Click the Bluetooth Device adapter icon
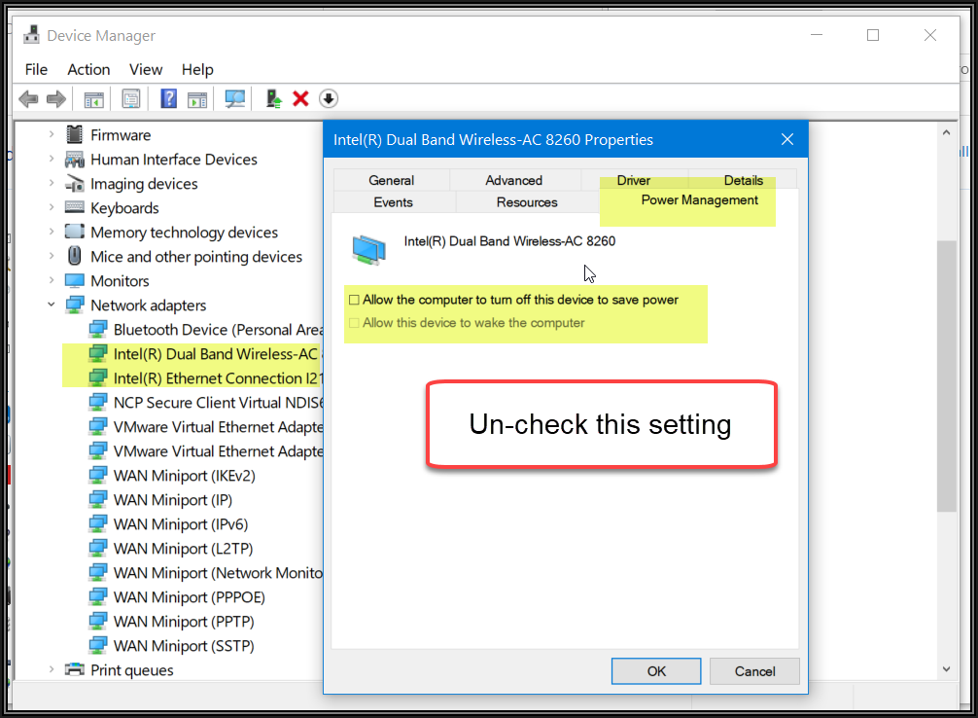 pyautogui.click(x=97, y=329)
